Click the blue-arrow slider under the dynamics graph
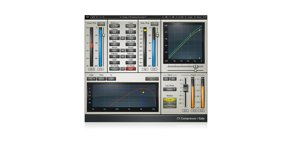This screenshot has width=292, height=146. 195,67
